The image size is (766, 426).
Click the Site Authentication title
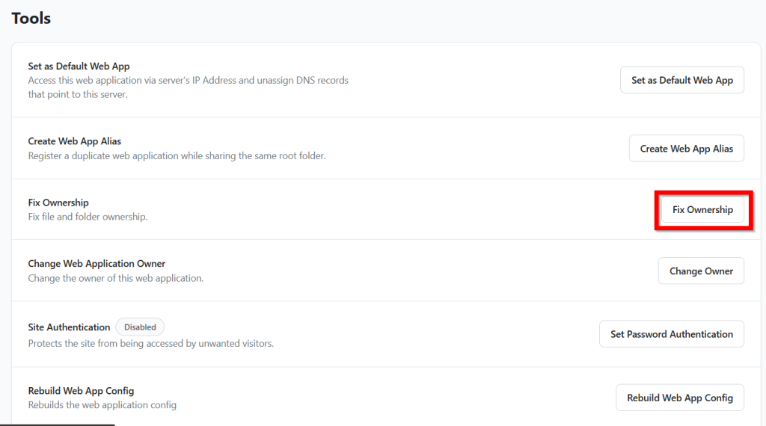pyautogui.click(x=69, y=327)
